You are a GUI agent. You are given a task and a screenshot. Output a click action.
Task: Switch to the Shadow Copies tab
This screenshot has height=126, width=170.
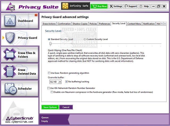click(80, 24)
